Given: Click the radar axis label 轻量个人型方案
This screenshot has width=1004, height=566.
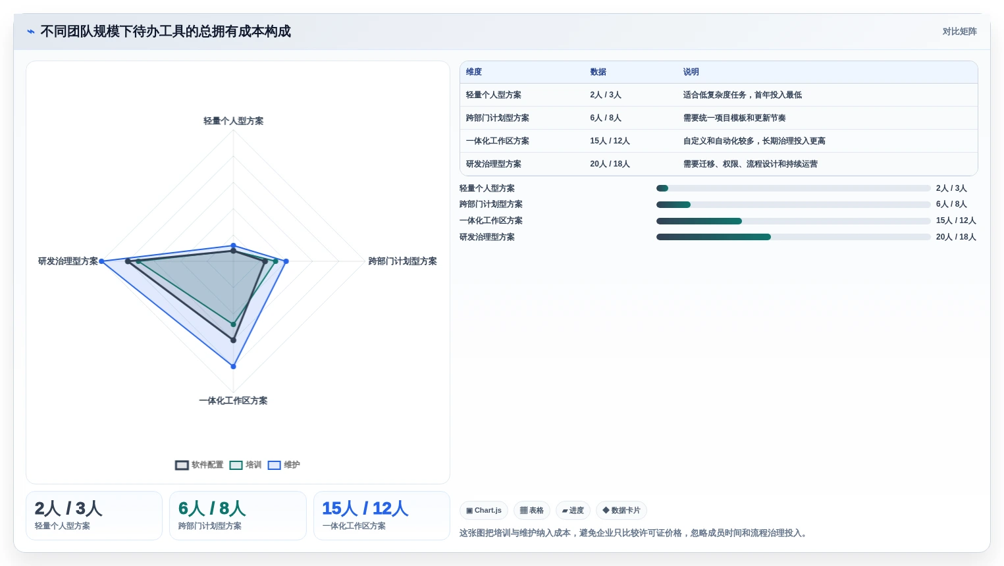Looking at the screenshot, I should pyautogui.click(x=233, y=121).
